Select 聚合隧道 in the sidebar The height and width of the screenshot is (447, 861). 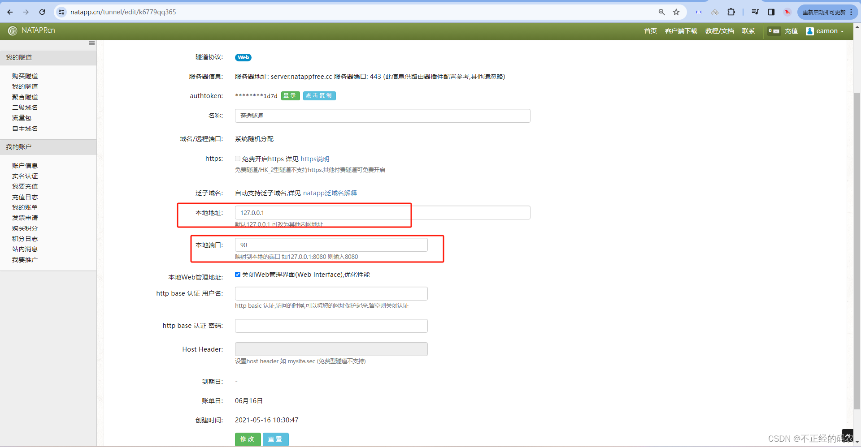coord(25,97)
